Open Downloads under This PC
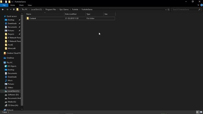The height and width of the screenshot is (114, 203). tap(12, 77)
